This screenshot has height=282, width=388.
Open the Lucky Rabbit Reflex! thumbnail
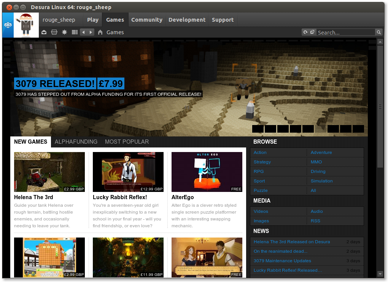click(128, 172)
